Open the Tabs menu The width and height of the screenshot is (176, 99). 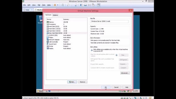pos(44,5)
